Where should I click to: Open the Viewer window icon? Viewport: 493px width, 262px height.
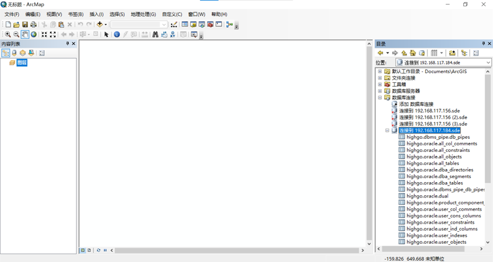tap(194, 34)
